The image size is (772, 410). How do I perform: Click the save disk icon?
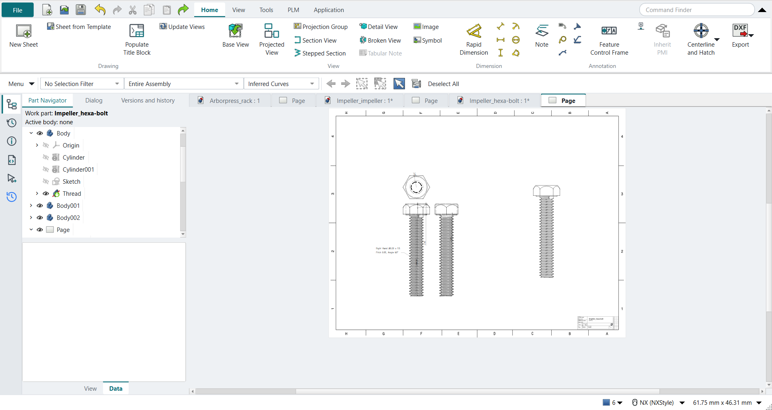[x=81, y=10]
